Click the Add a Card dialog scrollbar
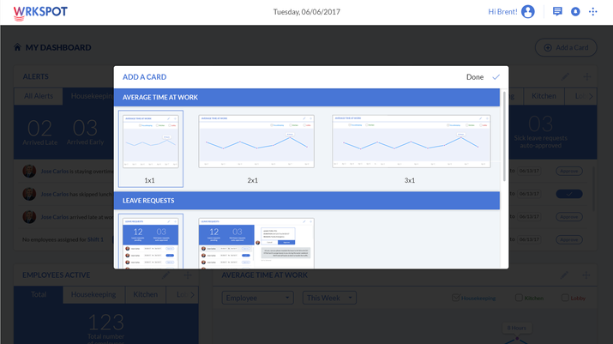 click(x=504, y=136)
